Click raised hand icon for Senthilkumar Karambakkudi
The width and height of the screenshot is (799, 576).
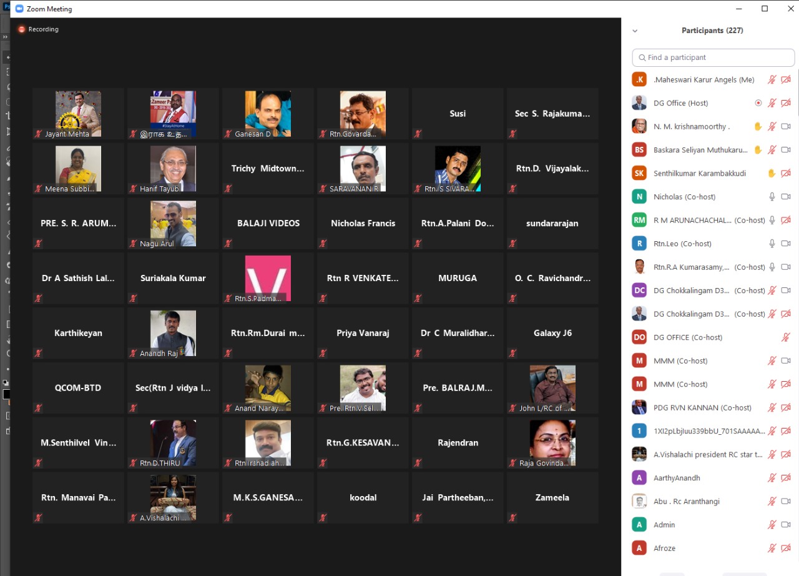[x=772, y=173]
